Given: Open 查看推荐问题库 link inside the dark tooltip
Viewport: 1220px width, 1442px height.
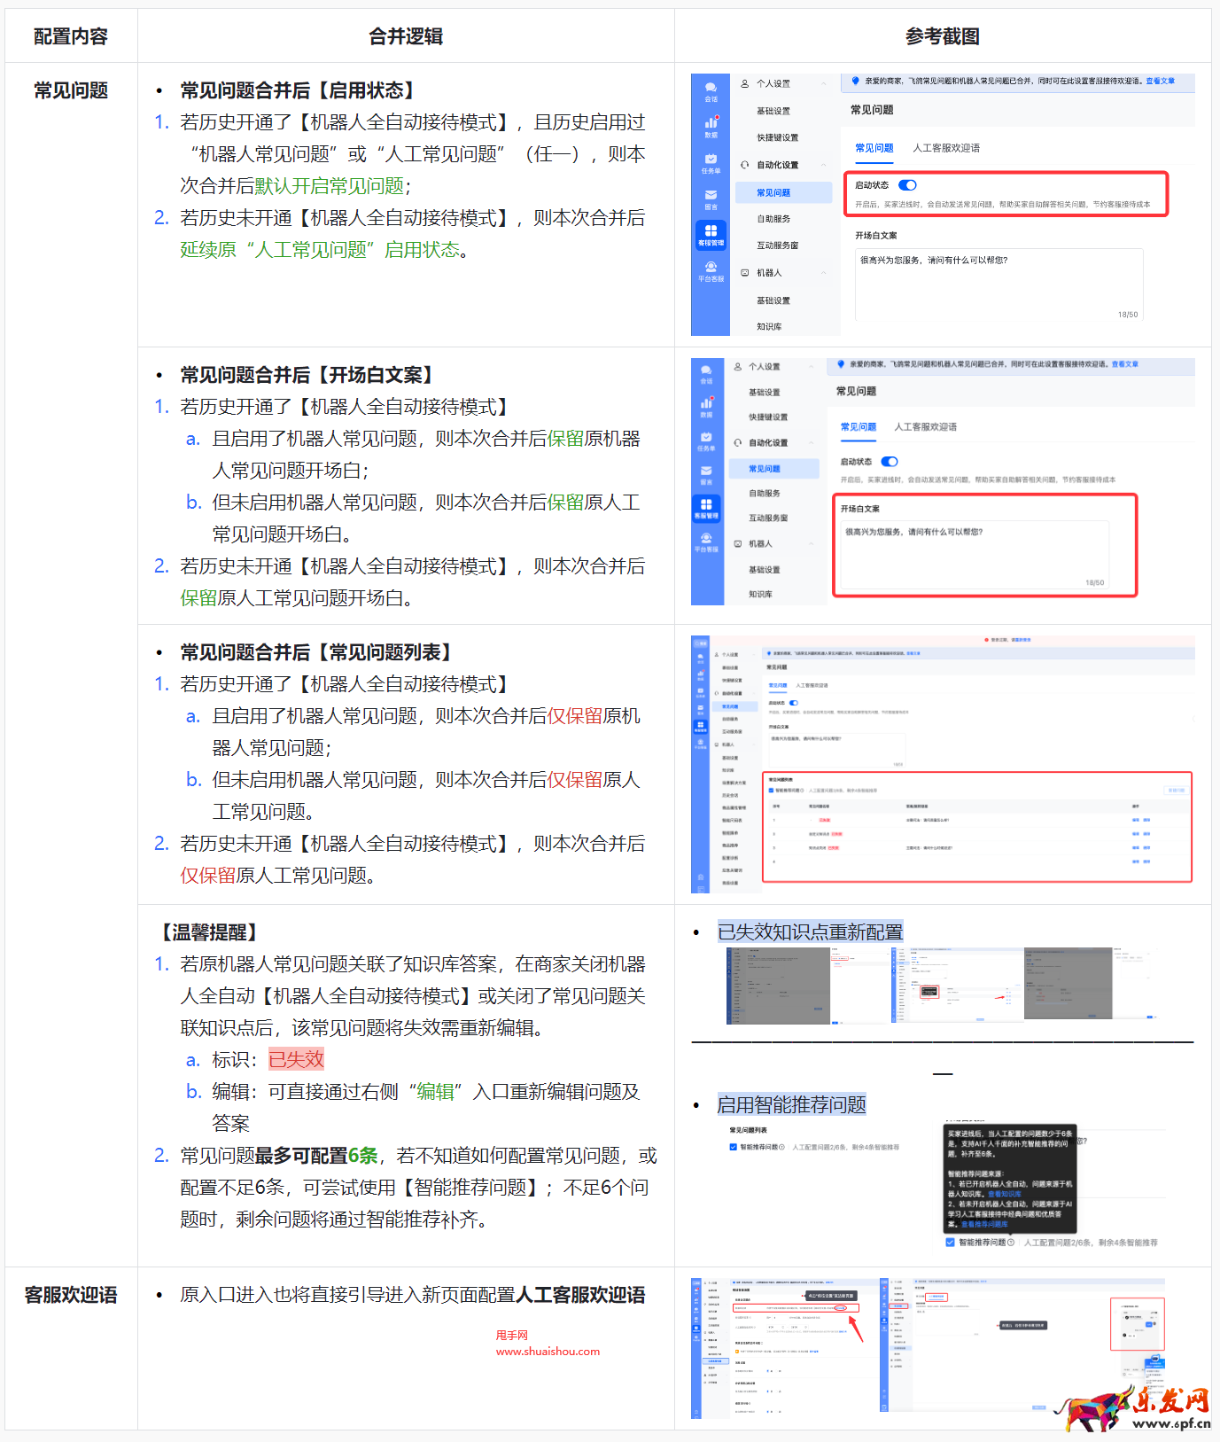Looking at the screenshot, I should pyautogui.click(x=984, y=1224).
